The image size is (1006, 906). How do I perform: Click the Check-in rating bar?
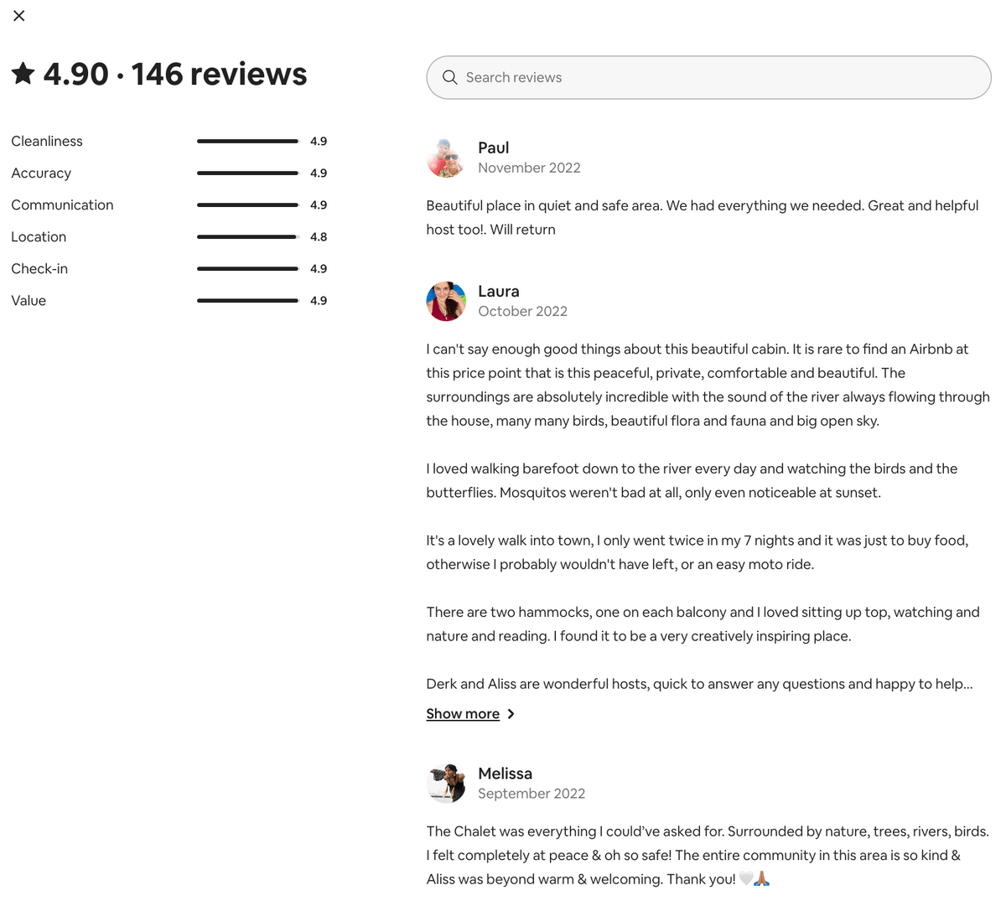pyautogui.click(x=247, y=269)
